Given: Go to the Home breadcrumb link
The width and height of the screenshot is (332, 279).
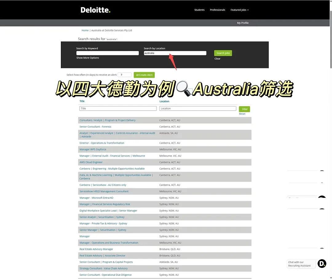Looking at the screenshot, I should point(85,30).
